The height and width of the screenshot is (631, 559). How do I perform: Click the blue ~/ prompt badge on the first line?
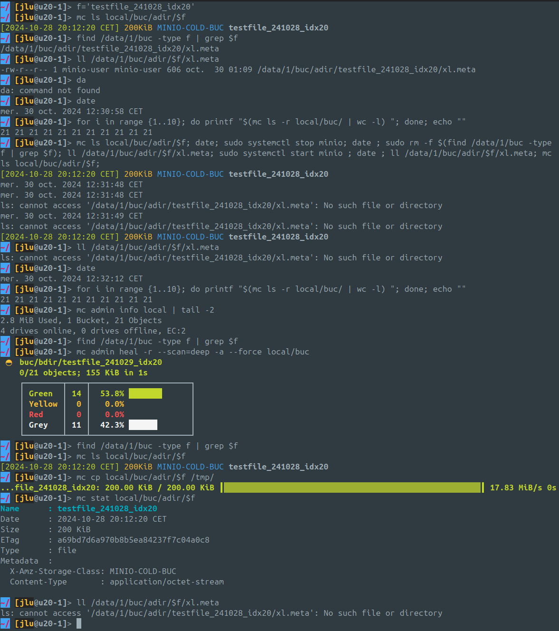5,7
